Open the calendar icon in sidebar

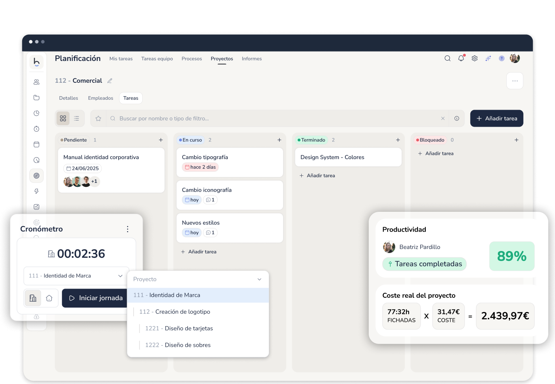[x=36, y=144]
